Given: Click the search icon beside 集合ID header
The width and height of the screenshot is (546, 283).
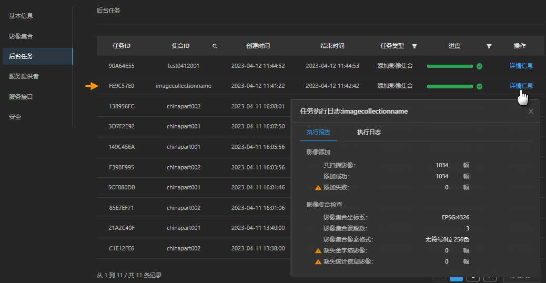Looking at the screenshot, I should tap(215, 46).
